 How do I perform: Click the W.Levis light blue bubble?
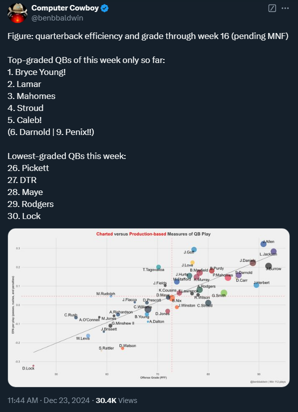88,336
